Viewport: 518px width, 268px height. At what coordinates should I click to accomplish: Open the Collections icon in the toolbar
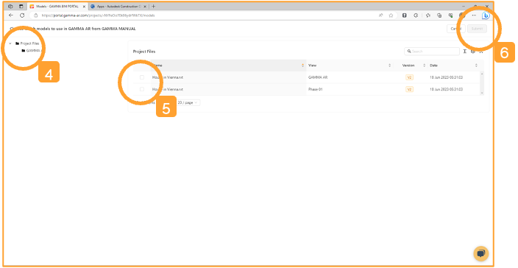pyautogui.click(x=439, y=15)
